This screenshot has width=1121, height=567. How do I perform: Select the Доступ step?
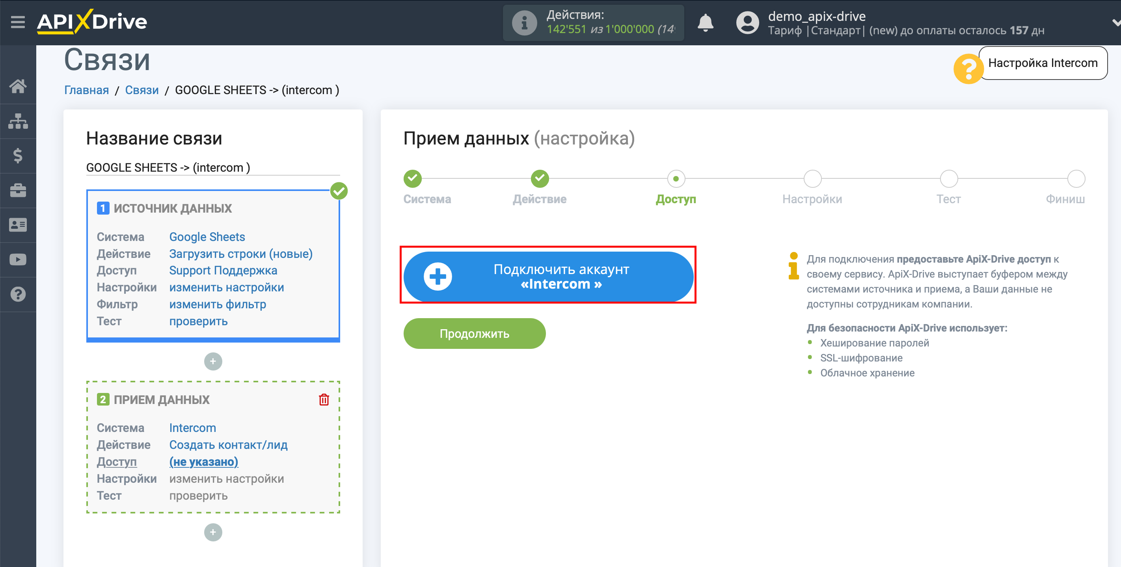676,179
